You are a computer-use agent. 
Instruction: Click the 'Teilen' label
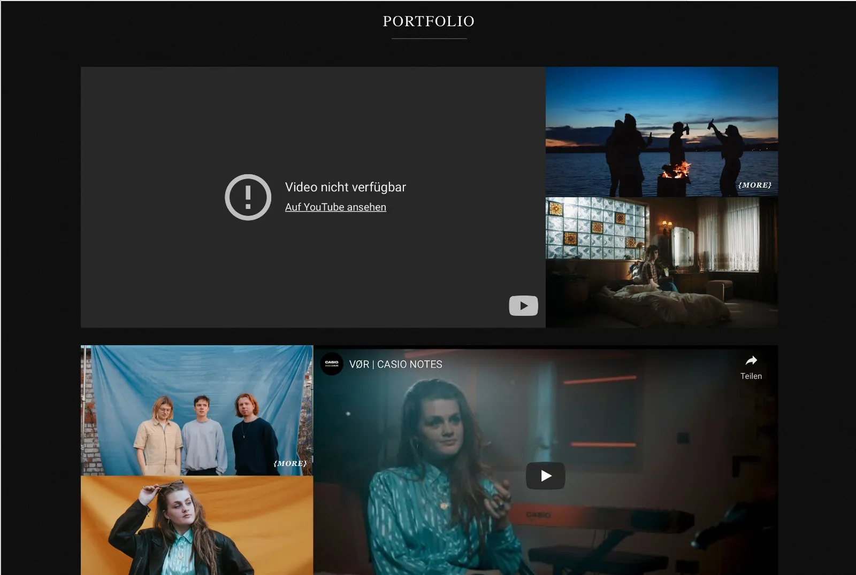pyautogui.click(x=751, y=376)
